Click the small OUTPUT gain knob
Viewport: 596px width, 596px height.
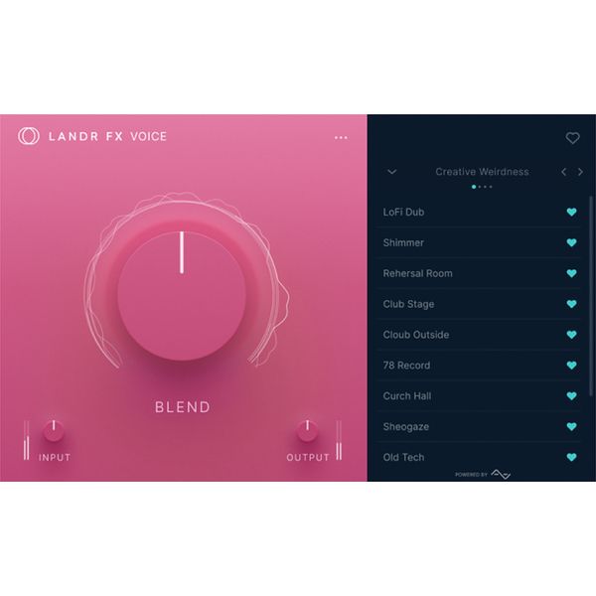(307, 431)
